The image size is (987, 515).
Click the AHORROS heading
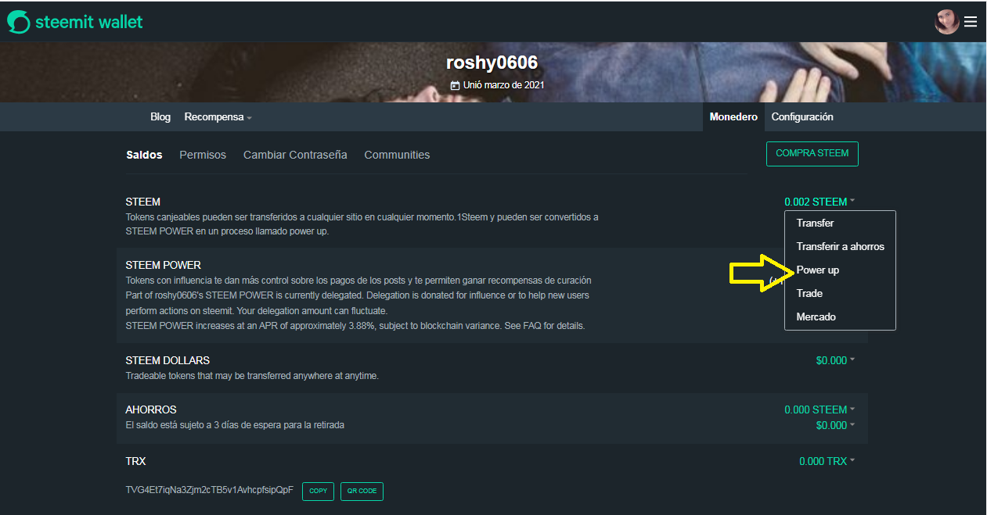pos(151,409)
